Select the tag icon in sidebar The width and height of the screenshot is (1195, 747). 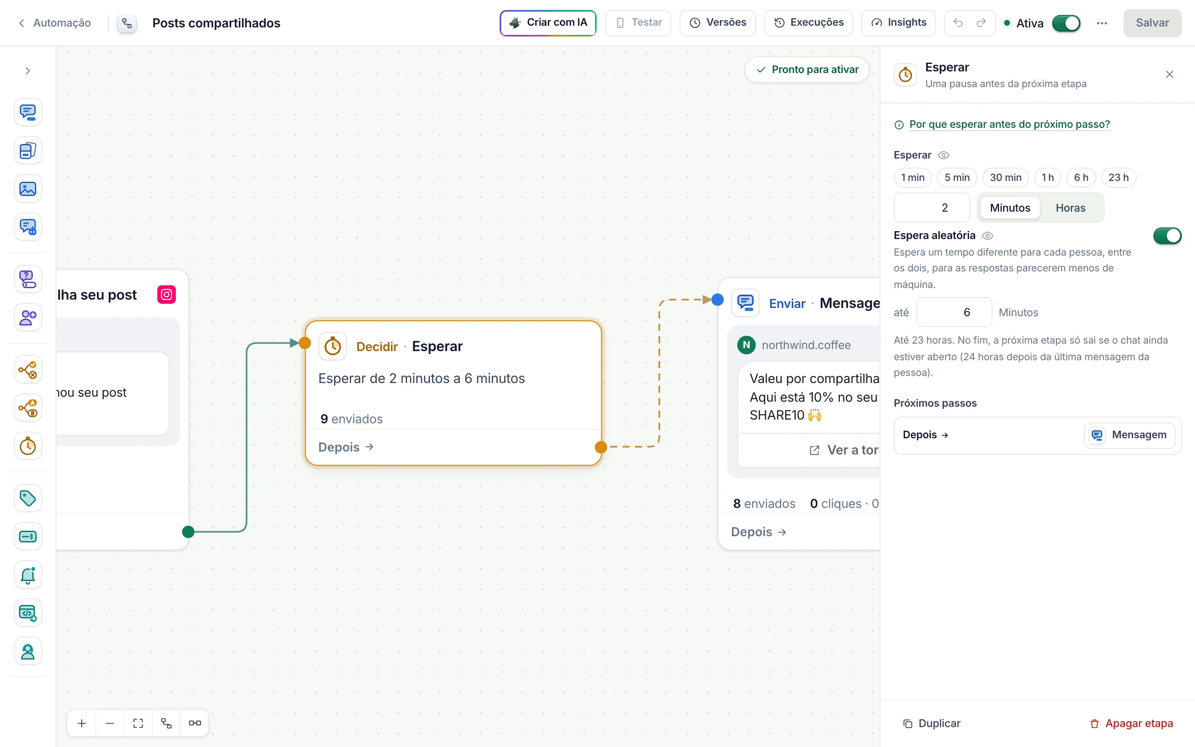tap(28, 498)
